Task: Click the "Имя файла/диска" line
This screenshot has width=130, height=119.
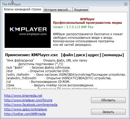Action: (x=47, y=61)
